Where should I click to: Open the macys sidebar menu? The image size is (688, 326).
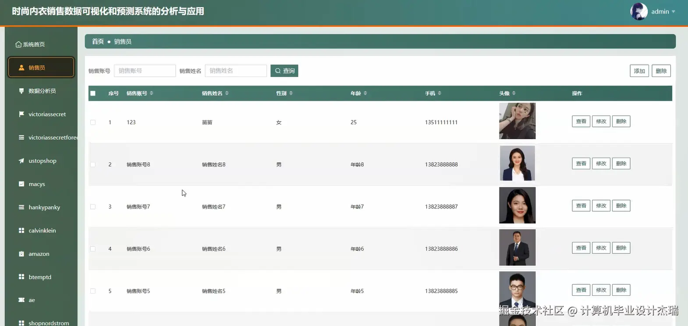[x=41, y=184]
